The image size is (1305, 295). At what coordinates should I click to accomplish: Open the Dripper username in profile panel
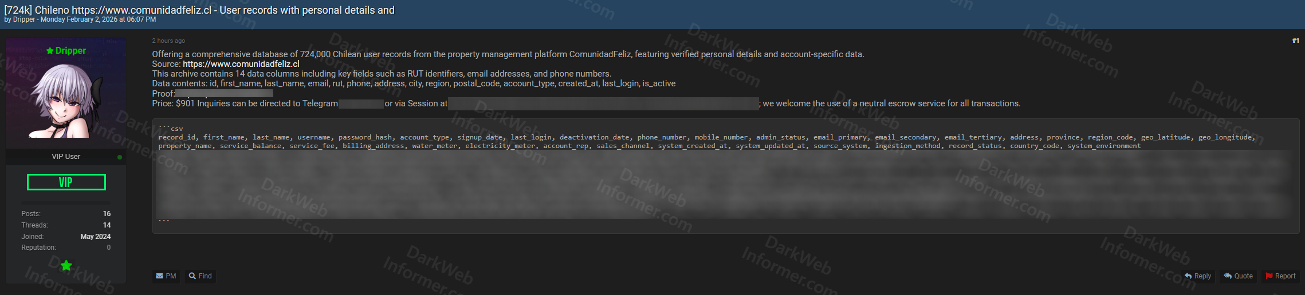[x=70, y=51]
